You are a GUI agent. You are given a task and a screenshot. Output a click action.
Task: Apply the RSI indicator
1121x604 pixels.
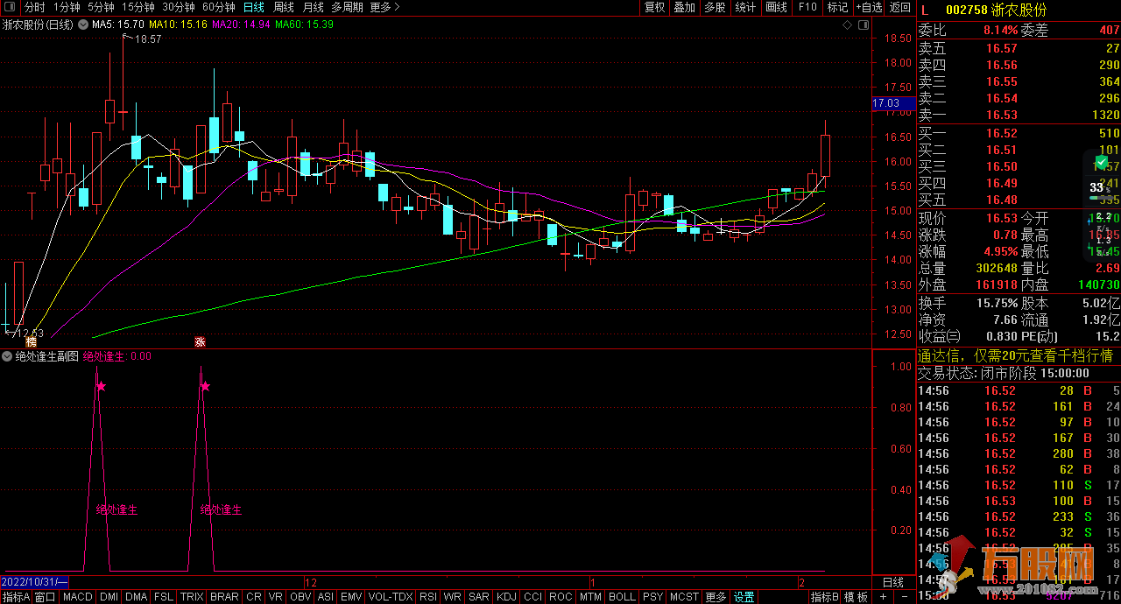pos(428,597)
